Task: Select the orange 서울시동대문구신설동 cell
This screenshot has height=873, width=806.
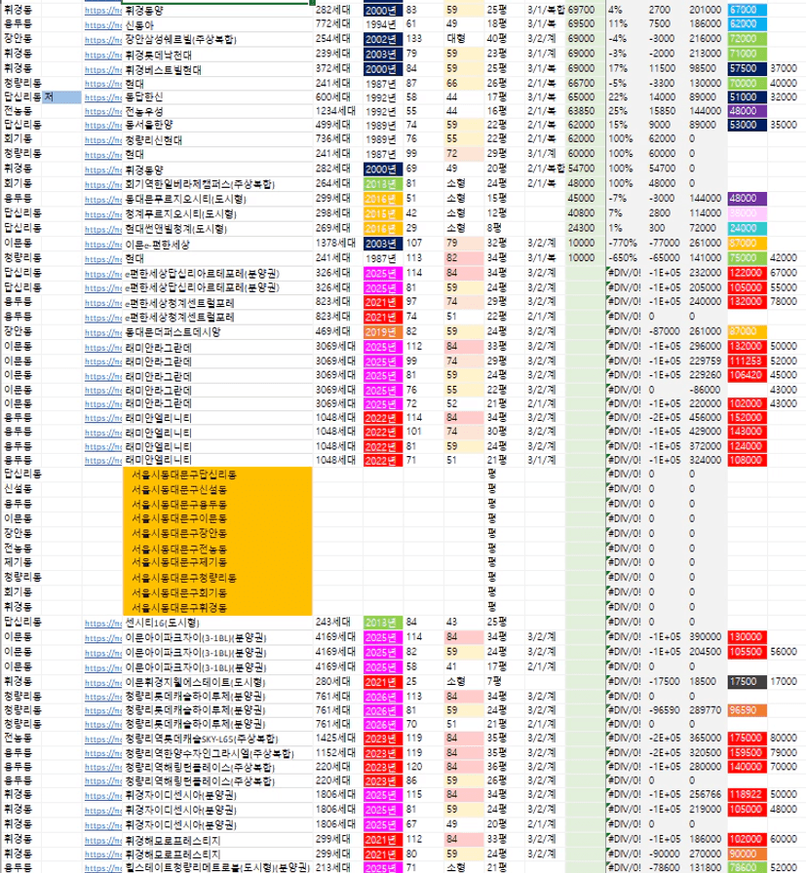Action: (x=217, y=489)
